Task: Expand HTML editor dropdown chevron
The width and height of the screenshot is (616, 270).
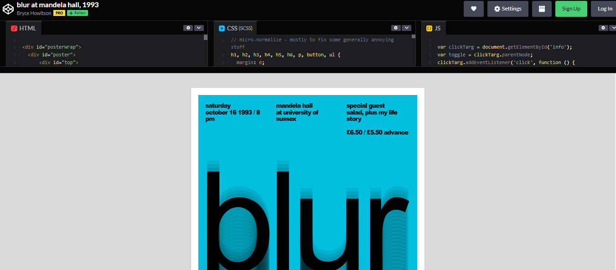Action: coord(199,28)
